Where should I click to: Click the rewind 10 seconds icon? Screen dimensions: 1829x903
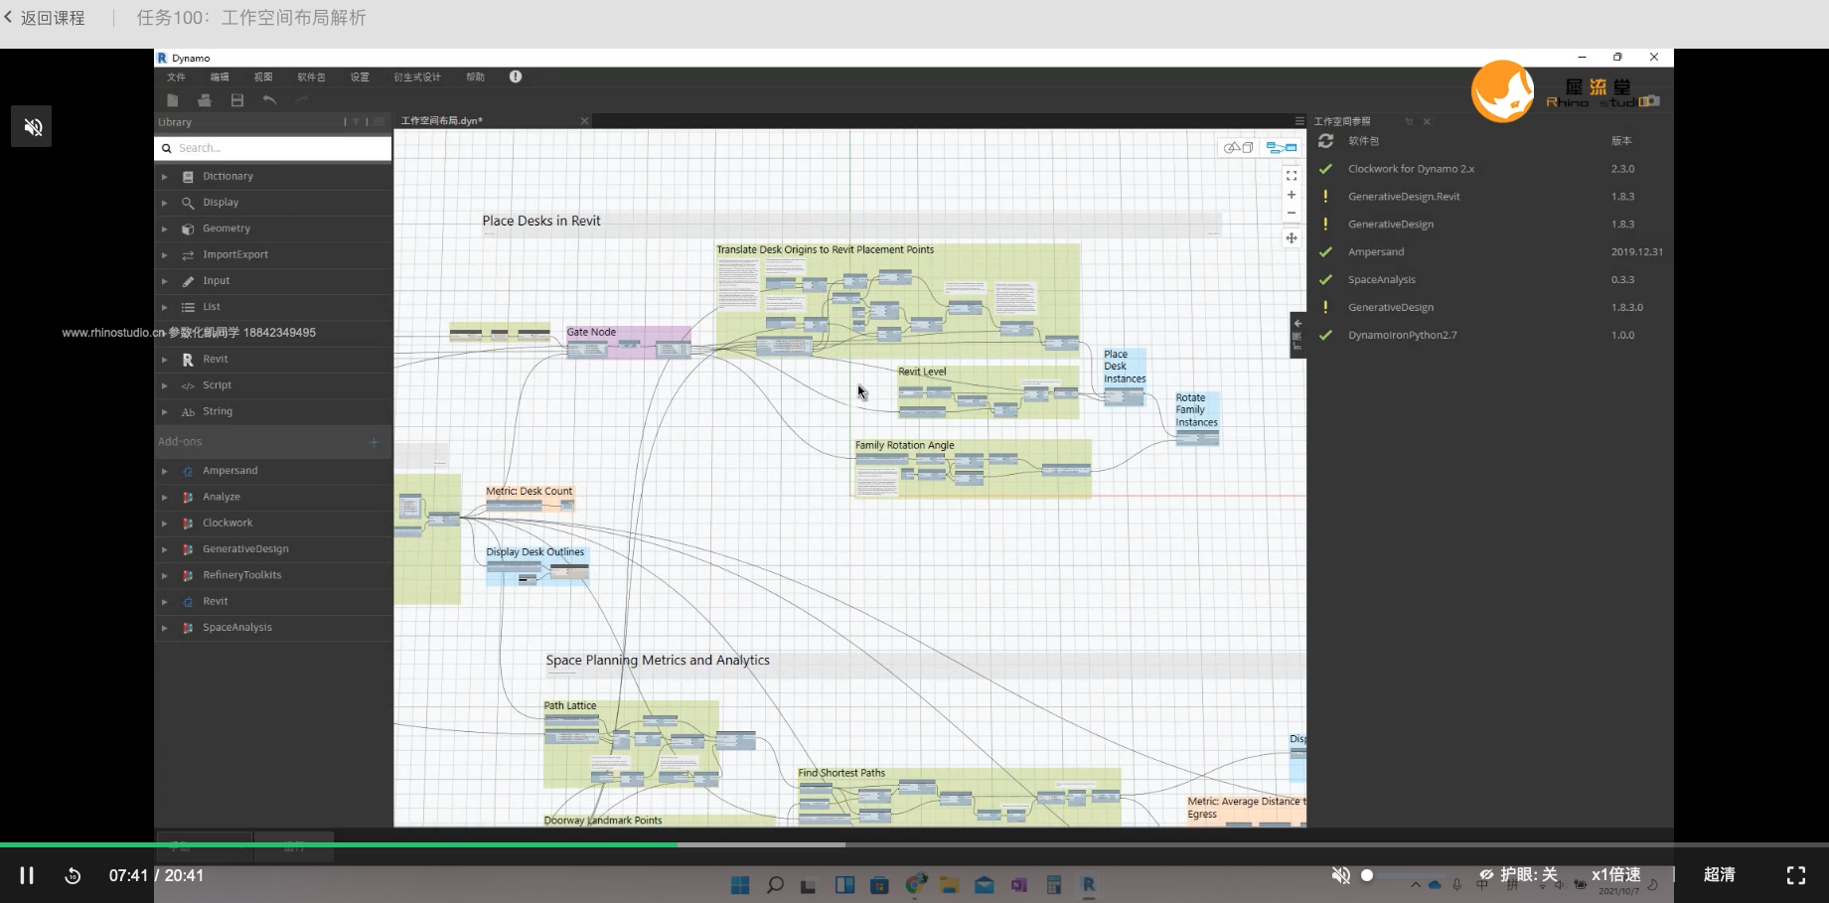click(73, 875)
